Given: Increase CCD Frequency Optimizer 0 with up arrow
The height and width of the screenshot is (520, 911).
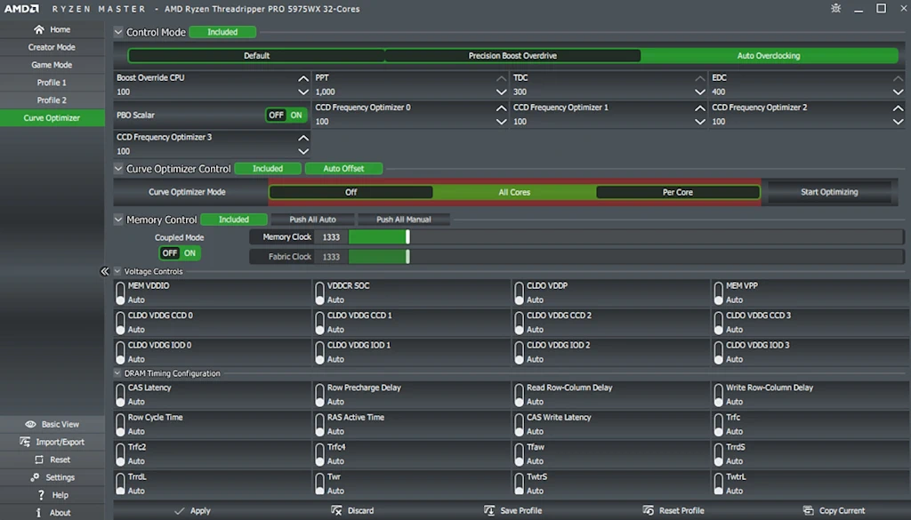Looking at the screenshot, I should [502, 108].
